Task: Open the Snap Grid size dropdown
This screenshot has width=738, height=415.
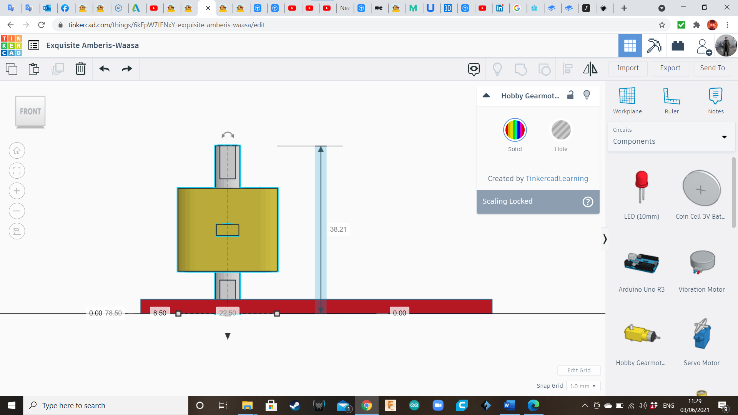Action: 583,386
